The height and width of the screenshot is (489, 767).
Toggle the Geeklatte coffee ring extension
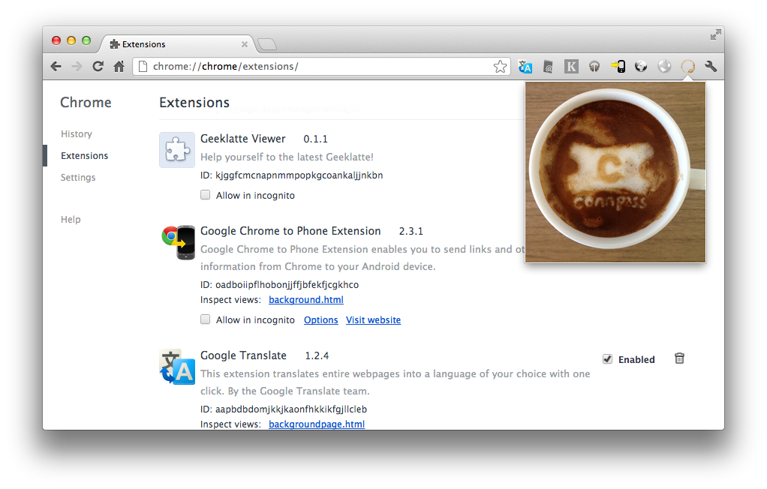(687, 67)
